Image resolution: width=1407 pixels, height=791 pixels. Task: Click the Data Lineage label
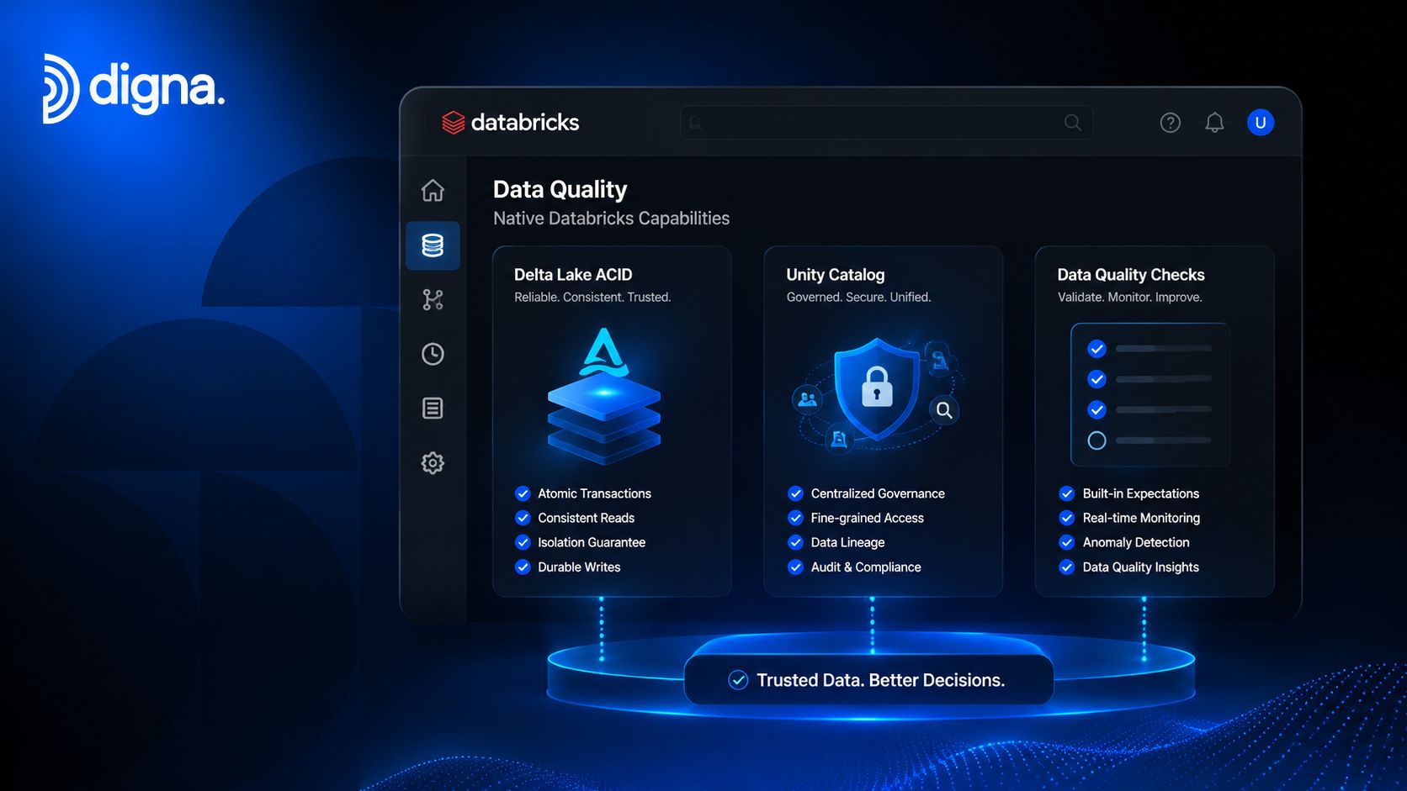tap(847, 542)
